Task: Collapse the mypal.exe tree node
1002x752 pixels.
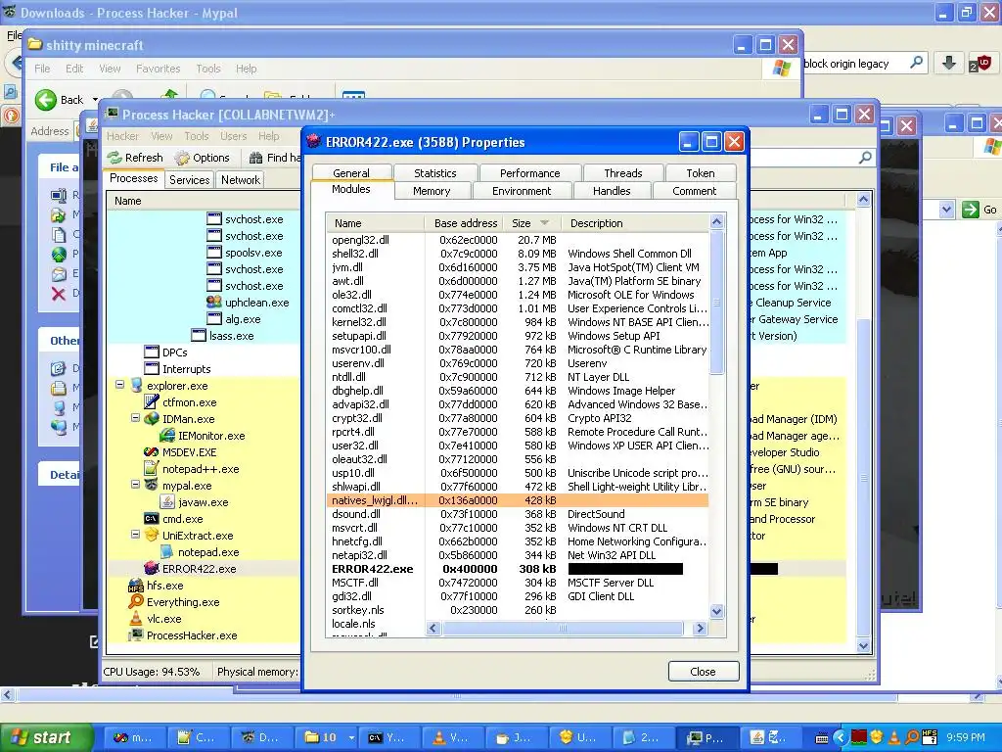Action: click(135, 485)
